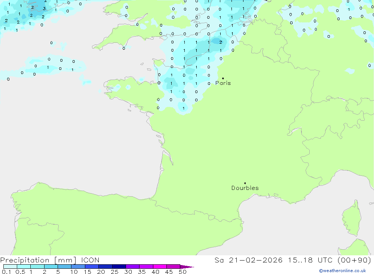Select the 10–15 mm legend swatch
The width and height of the screenshot is (374, 274).
pos(78,267)
